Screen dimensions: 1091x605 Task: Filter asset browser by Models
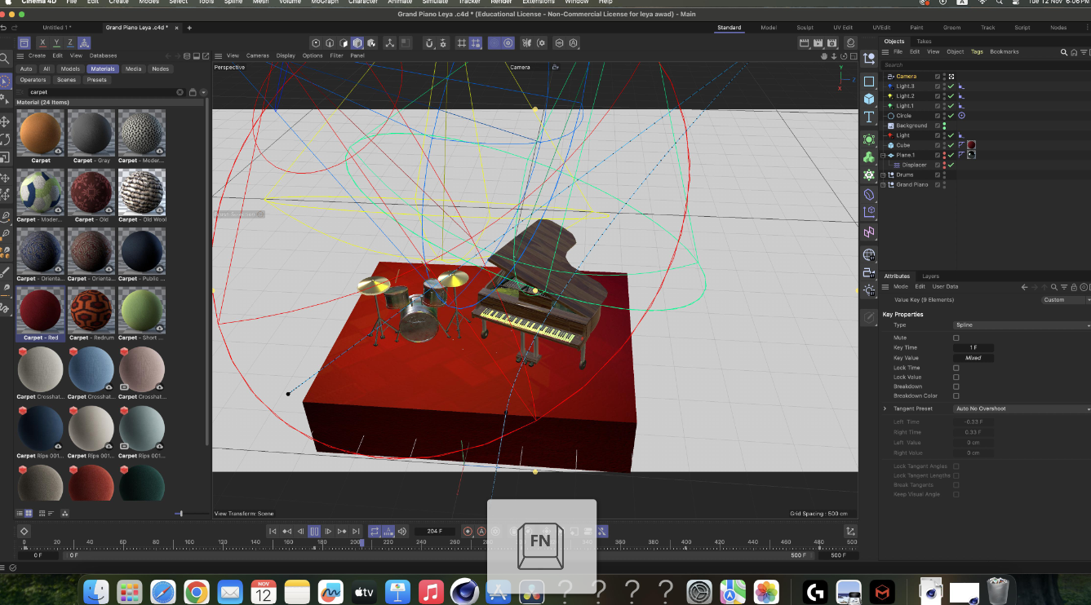pos(70,68)
